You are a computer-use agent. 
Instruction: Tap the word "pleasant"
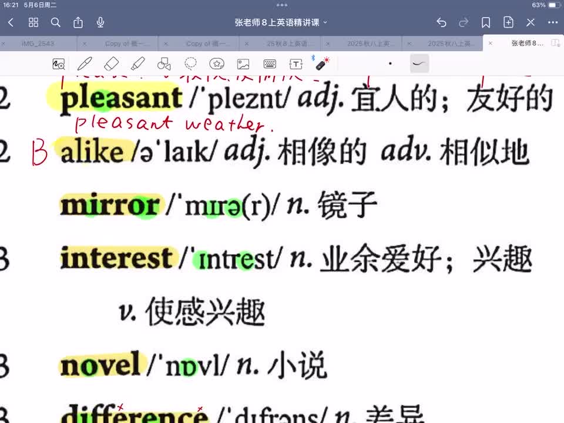pyautogui.click(x=121, y=98)
